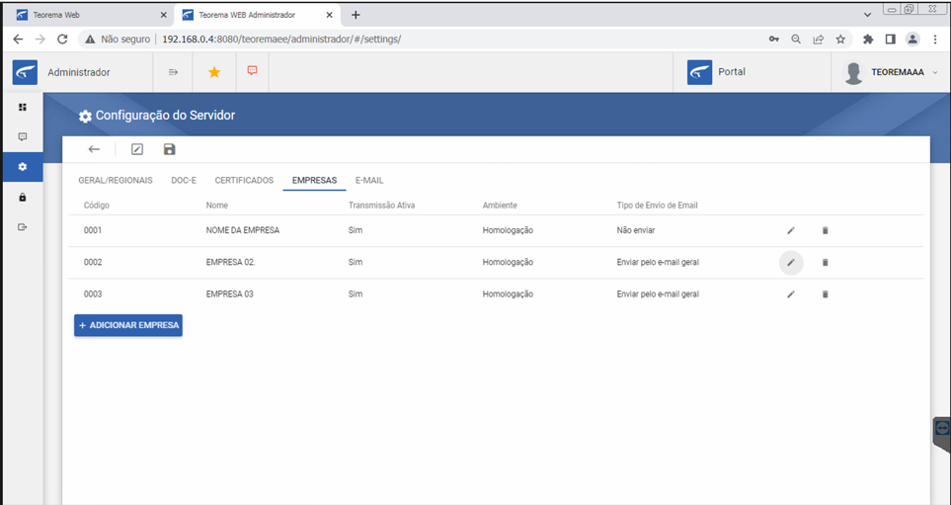Go back with the browser back arrow
This screenshot has width=951, height=505.
(18, 39)
